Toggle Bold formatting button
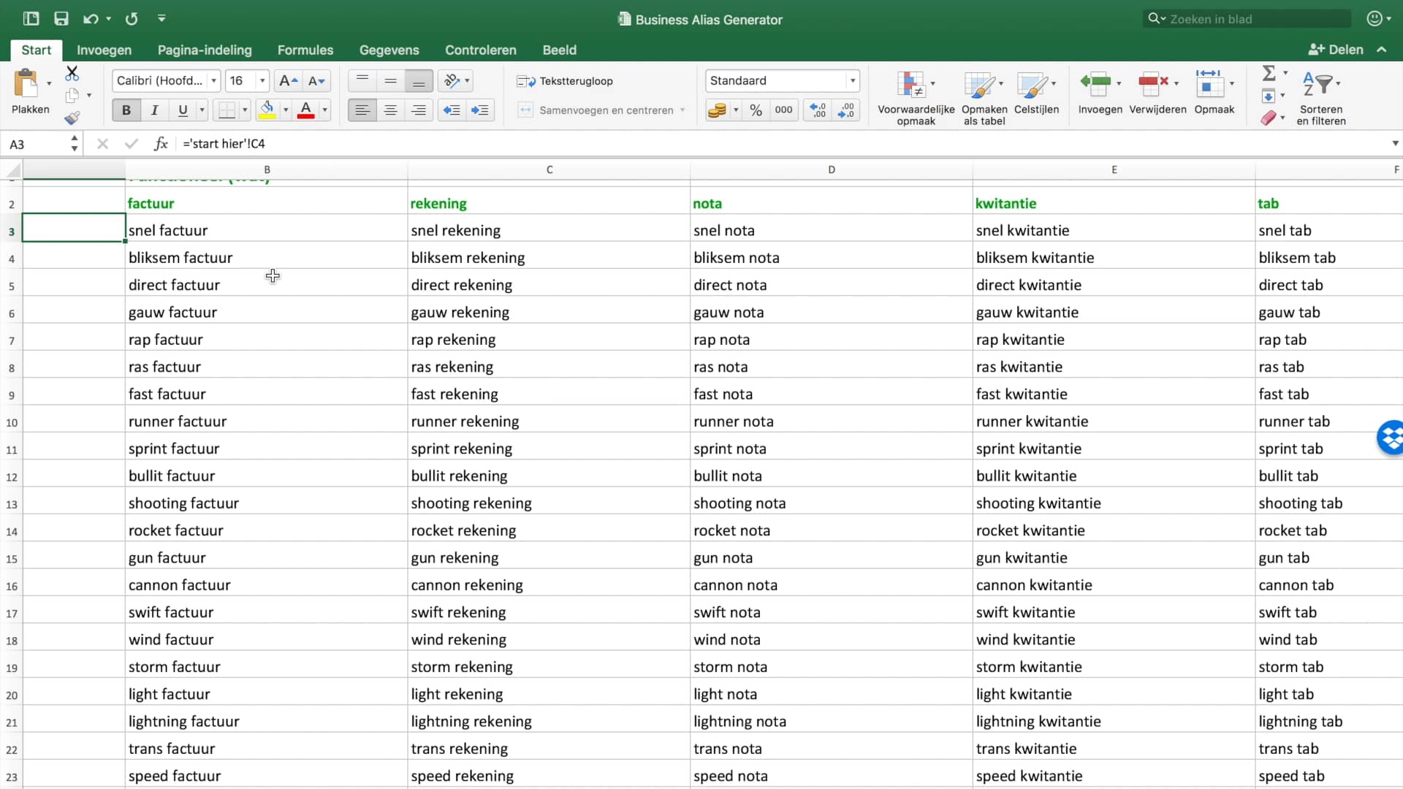 pos(126,110)
